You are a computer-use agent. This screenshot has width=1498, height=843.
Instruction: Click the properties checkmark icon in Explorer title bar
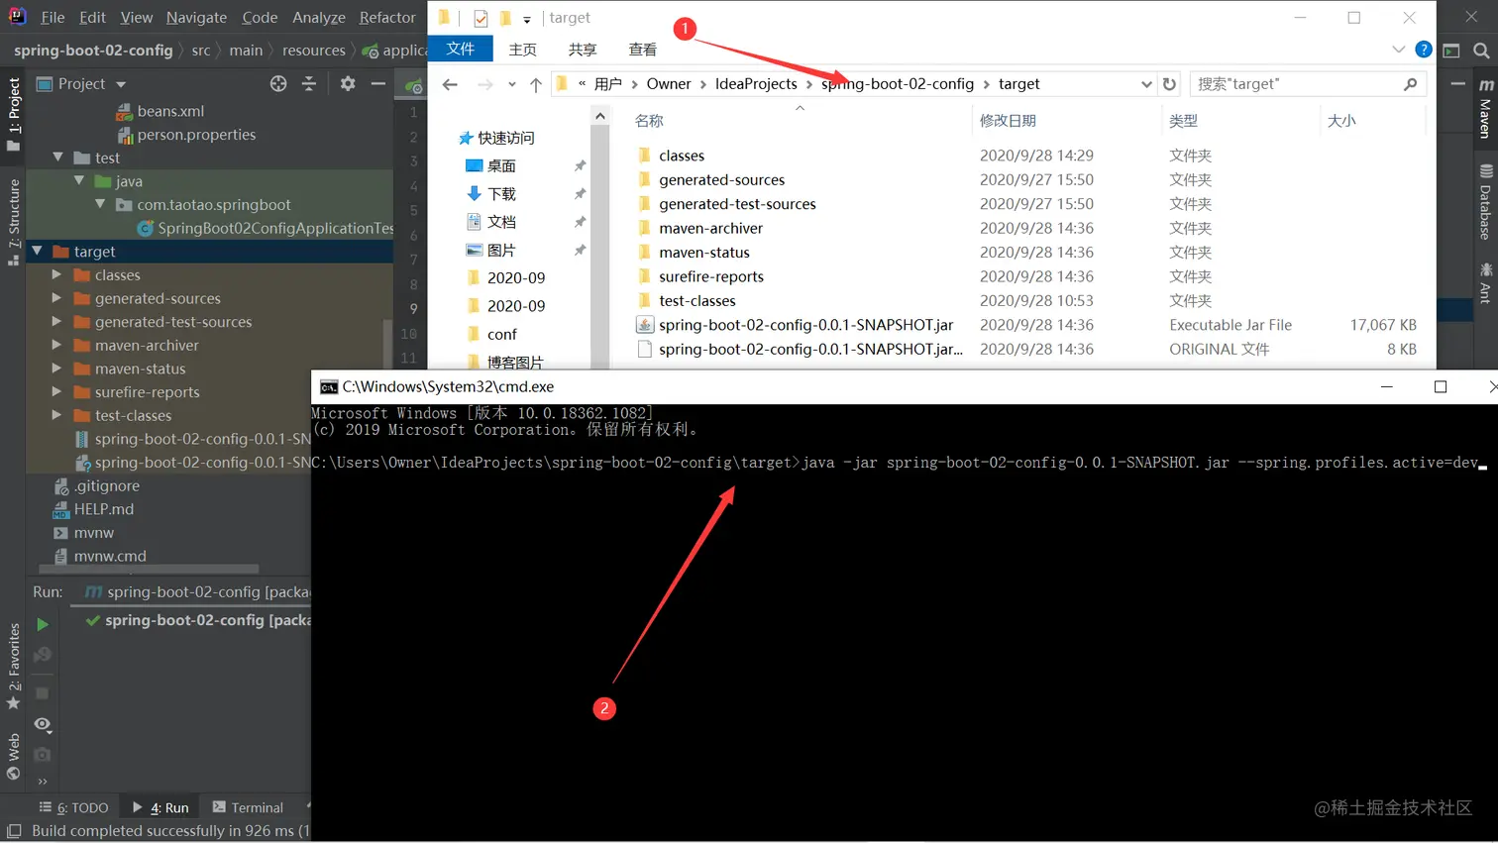[481, 18]
